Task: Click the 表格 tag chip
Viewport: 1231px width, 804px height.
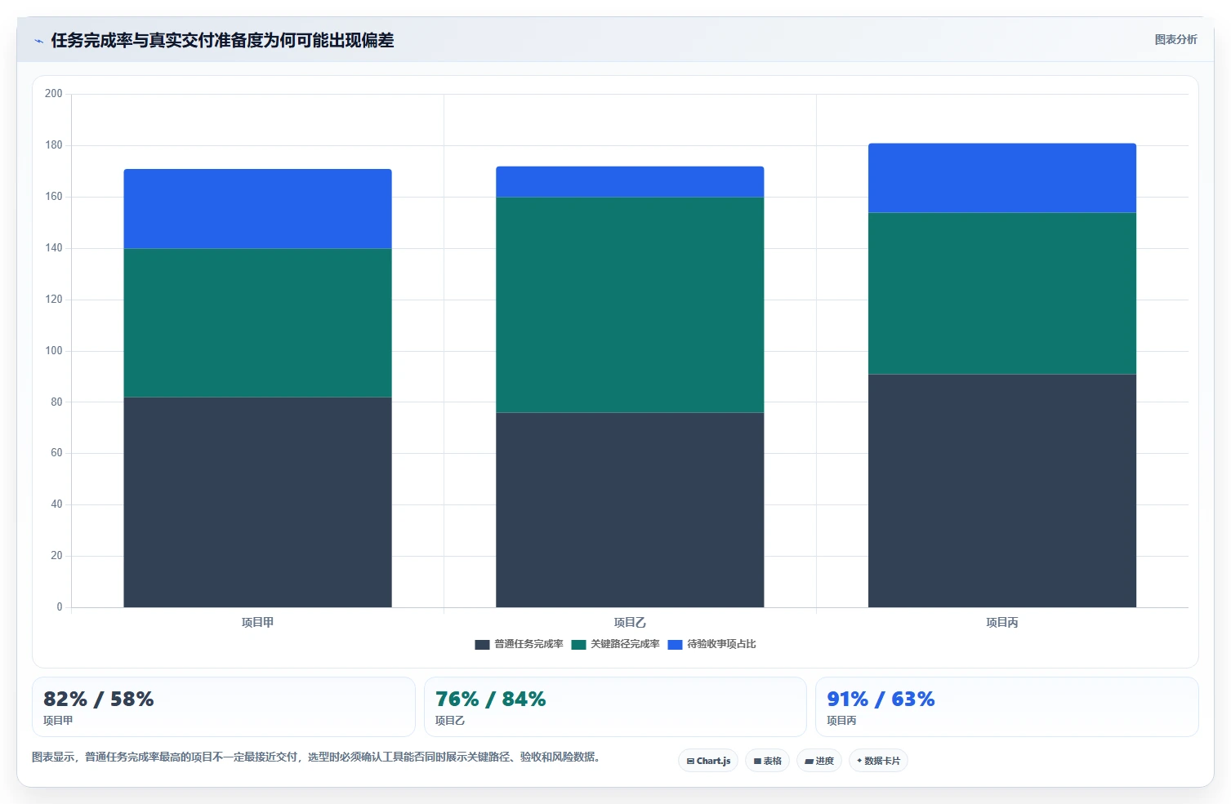Action: (x=767, y=761)
